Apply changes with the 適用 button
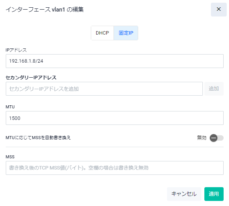The image size is (229, 206). point(214,194)
